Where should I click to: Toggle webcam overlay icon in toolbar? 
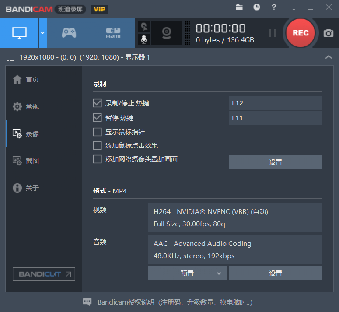(x=167, y=33)
